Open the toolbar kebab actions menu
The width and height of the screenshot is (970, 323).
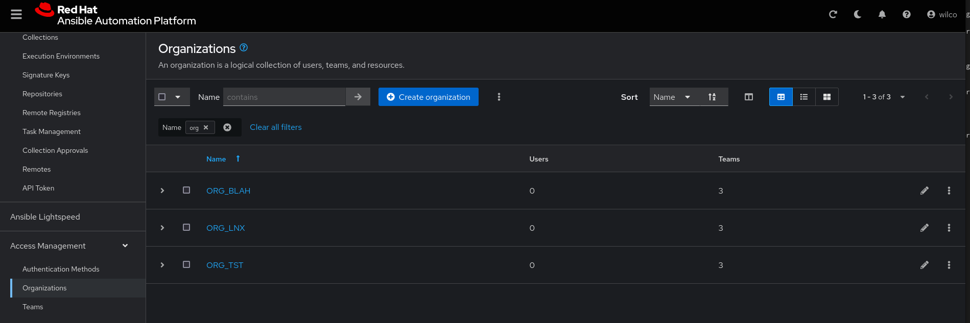499,97
